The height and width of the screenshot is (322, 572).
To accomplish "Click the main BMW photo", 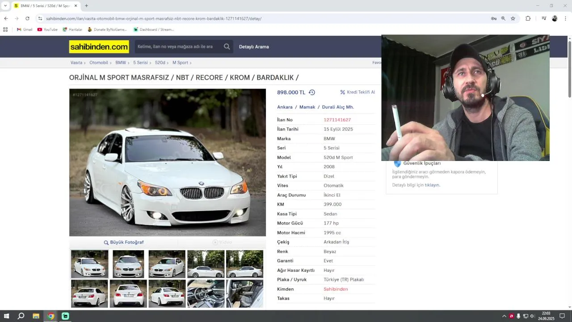I will pyautogui.click(x=168, y=162).
